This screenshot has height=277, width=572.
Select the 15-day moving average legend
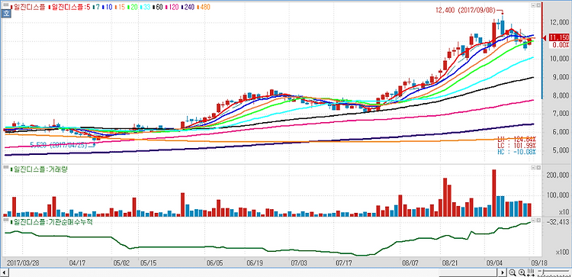[x=120, y=7]
